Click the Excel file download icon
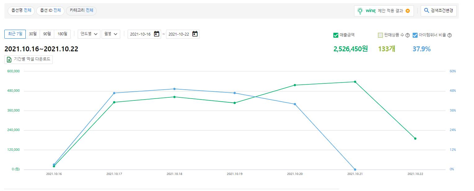Viewport: 474px width, 191px height. pyautogui.click(x=9, y=60)
